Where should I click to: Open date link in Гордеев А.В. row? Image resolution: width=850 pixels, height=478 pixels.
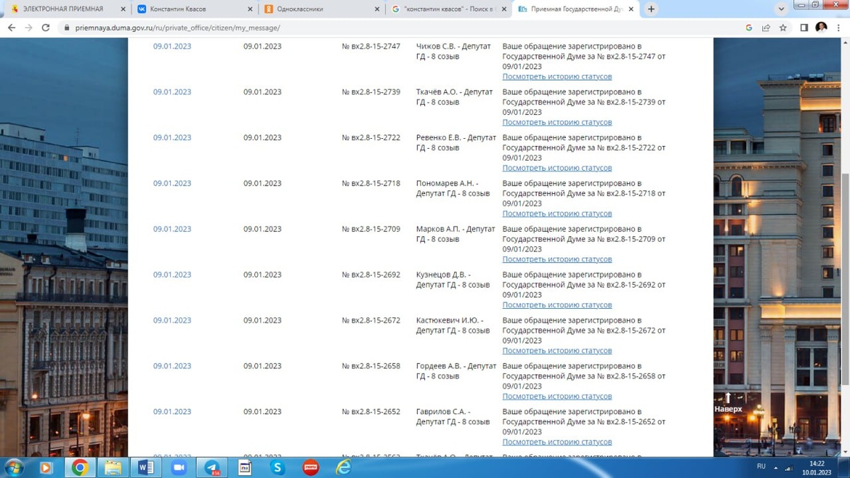(x=172, y=366)
